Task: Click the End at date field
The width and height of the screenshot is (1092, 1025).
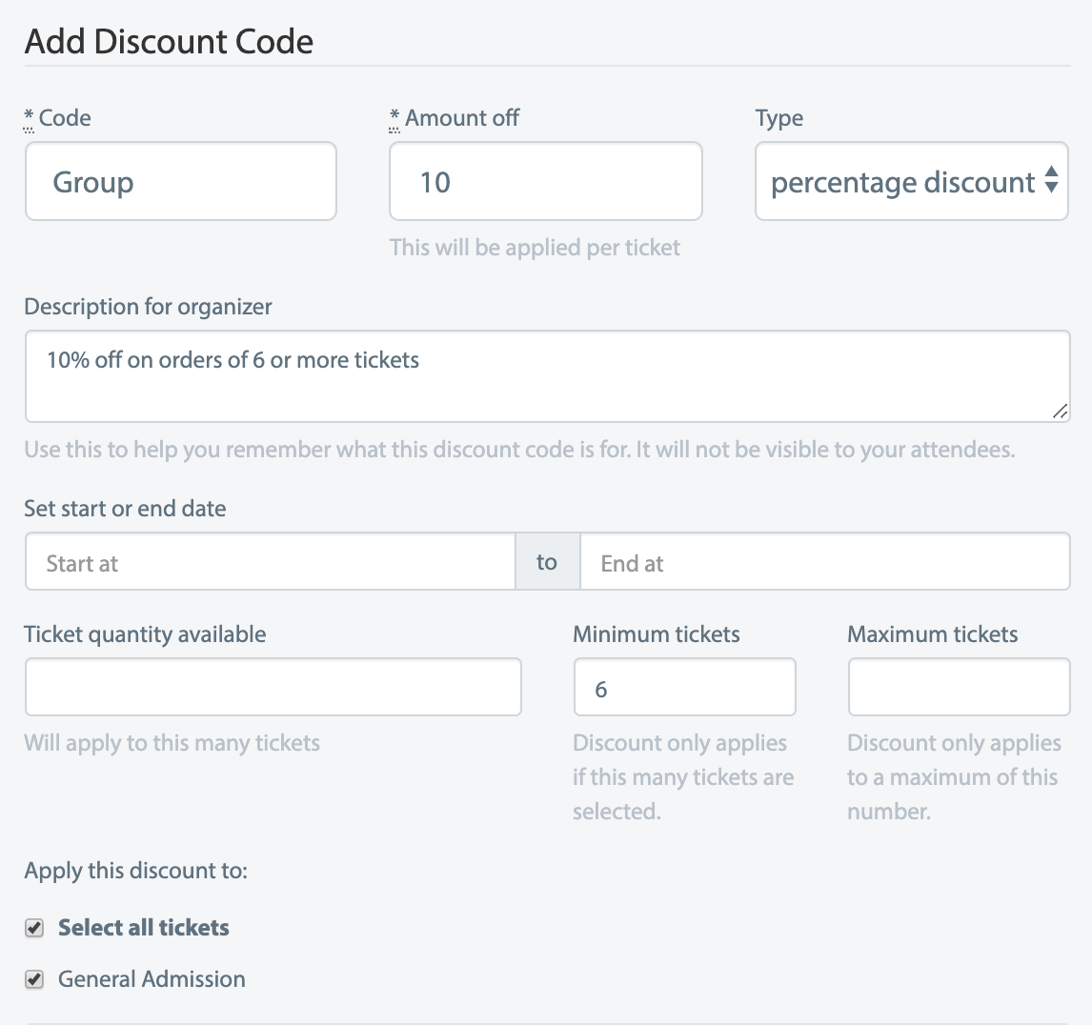Action: (824, 563)
